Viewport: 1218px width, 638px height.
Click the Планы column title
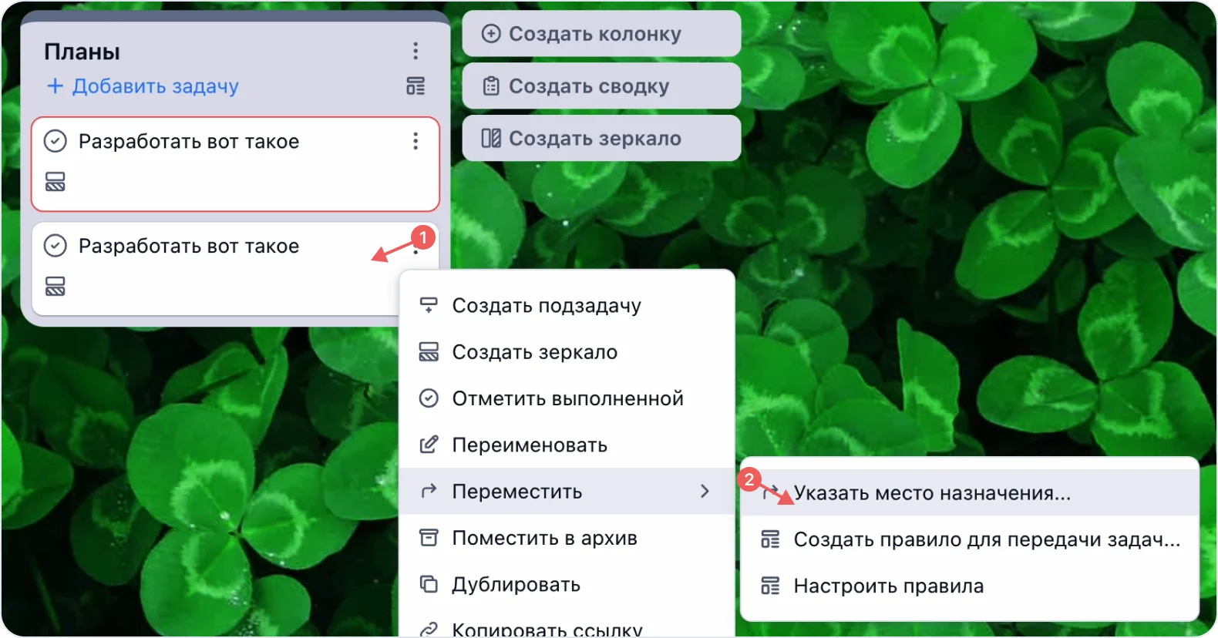coord(82,52)
